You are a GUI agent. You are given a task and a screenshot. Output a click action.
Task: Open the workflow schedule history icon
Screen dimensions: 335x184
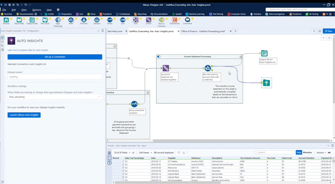click(x=320, y=31)
